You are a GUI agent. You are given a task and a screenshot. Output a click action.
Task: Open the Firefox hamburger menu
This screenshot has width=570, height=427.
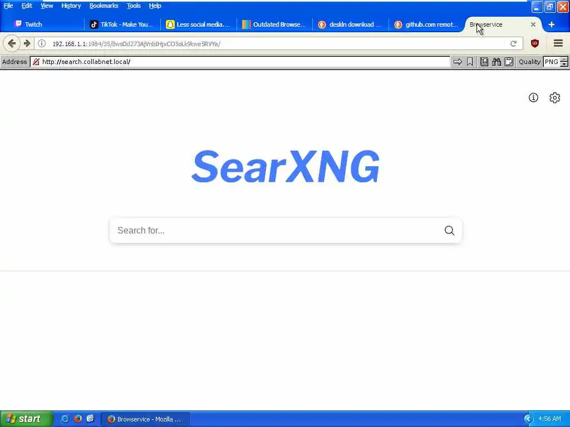[x=558, y=43]
